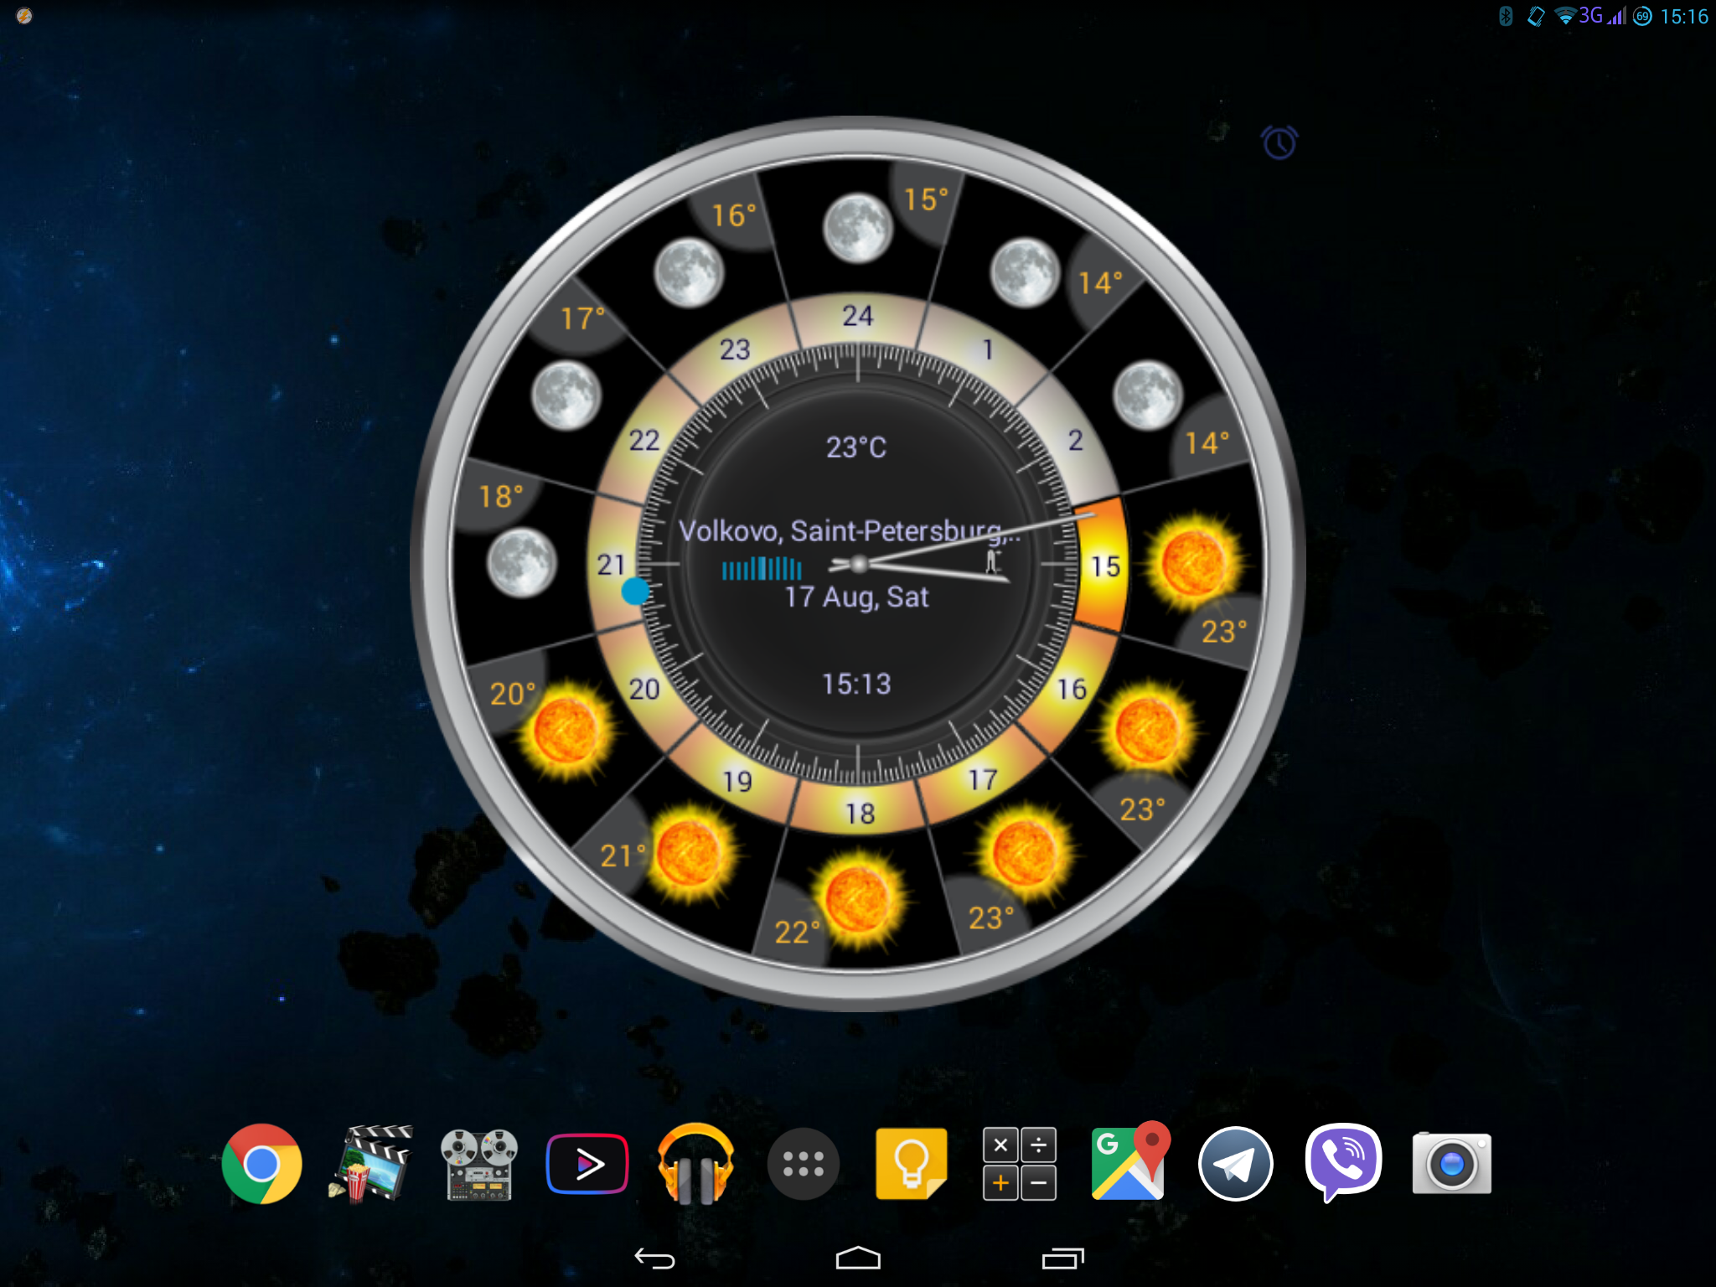This screenshot has height=1287, width=1716.
Task: Open Google Keep lightbulb notes
Action: click(911, 1164)
